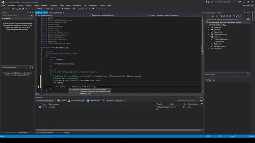Toggle the Show All Files icon in Projektmappen-Explorer
The width and height of the screenshot is (255, 143).
[230, 16]
